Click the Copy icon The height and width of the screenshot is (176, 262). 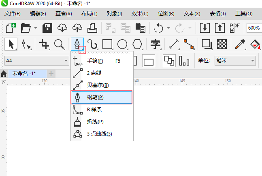pos(125,28)
